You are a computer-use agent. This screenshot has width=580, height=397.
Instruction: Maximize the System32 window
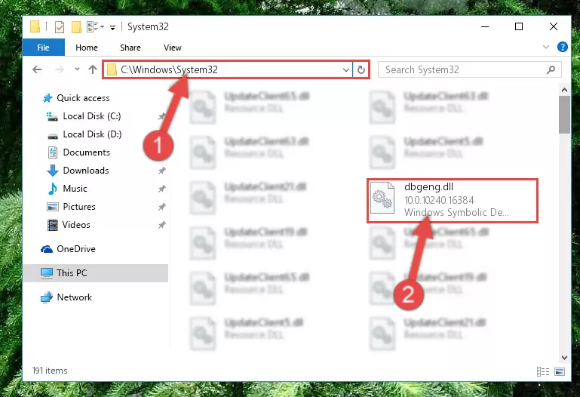(x=519, y=26)
